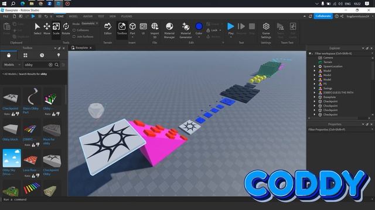This screenshot has height=210, width=375.
Task: Activate the Move tool
Action: point(47,29)
